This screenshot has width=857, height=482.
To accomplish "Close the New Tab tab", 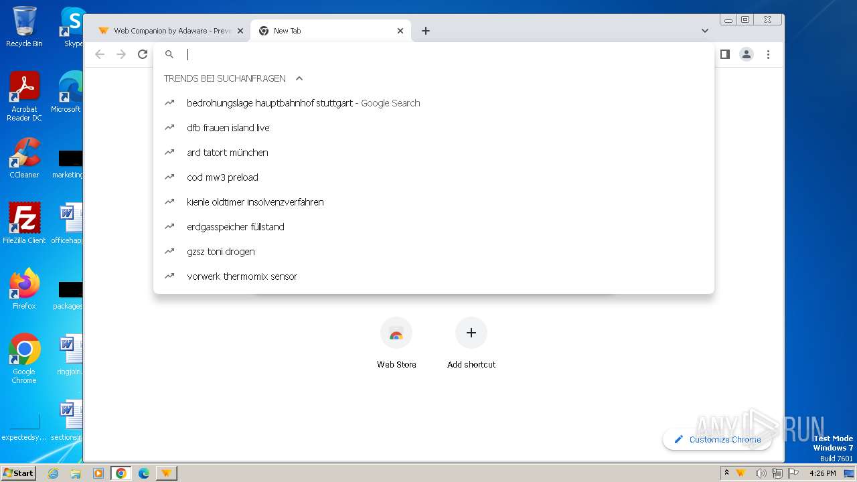I will 400,31.
